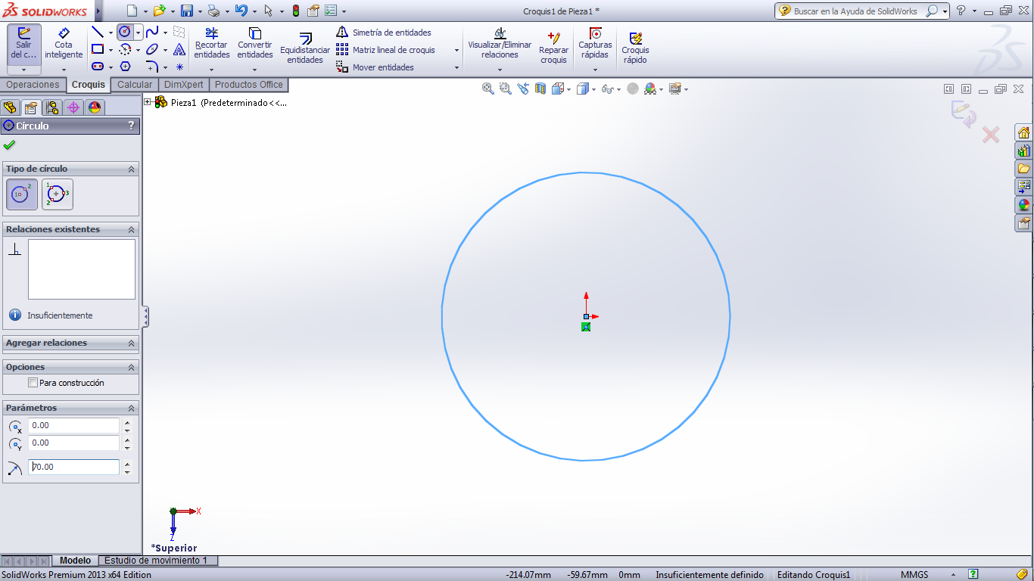The width and height of the screenshot is (1034, 581).
Task: Click the Reparar croquis tool
Action: point(553,47)
